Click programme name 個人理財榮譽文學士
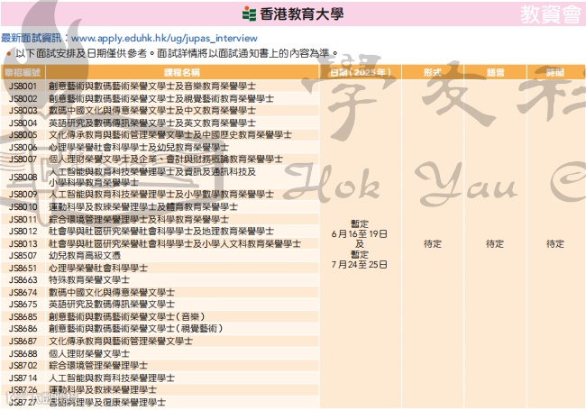 click(x=89, y=353)
